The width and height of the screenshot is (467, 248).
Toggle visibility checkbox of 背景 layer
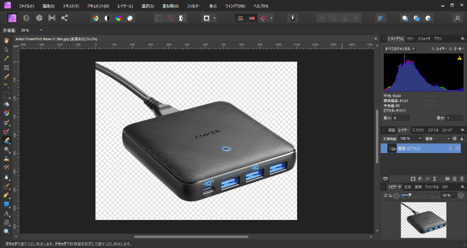pos(458,148)
